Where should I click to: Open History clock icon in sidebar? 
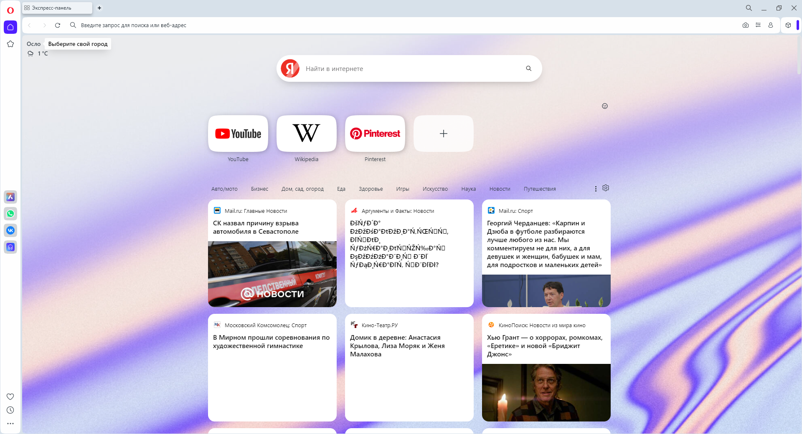point(10,410)
